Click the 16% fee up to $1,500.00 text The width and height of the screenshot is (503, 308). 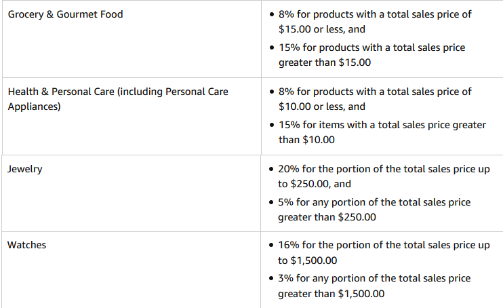(x=384, y=252)
